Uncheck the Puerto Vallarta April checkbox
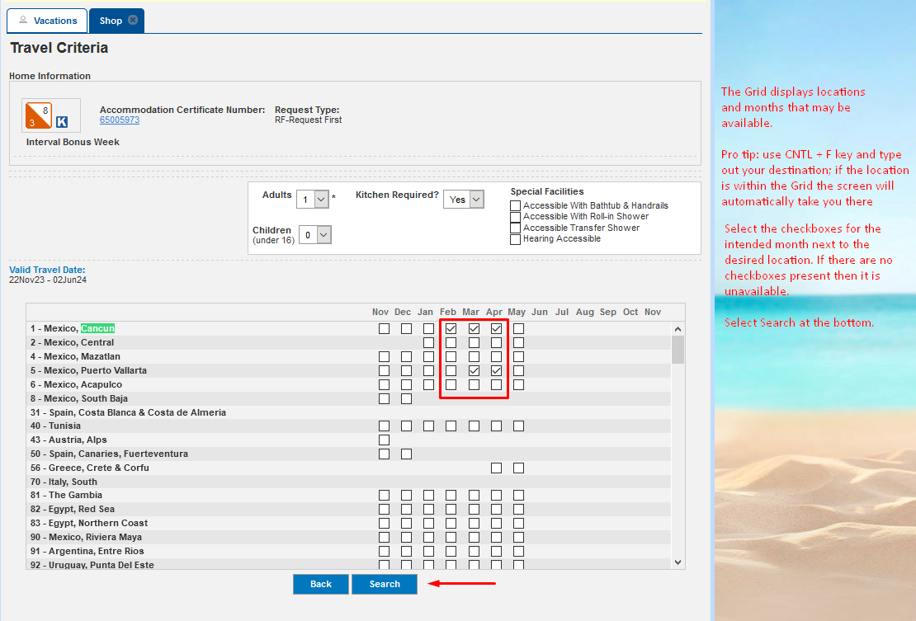 tap(497, 370)
